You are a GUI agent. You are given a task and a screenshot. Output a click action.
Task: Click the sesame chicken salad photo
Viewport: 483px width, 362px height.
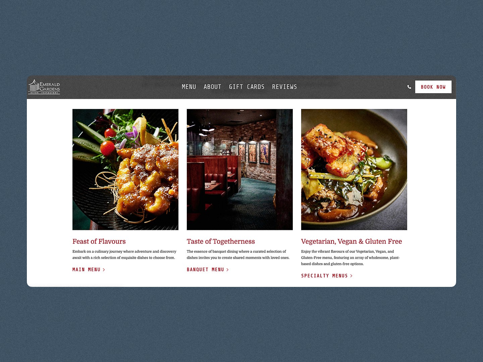pyautogui.click(x=125, y=170)
